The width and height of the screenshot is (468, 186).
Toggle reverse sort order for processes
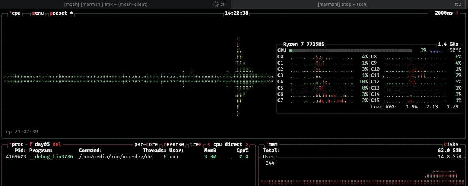coord(175,144)
